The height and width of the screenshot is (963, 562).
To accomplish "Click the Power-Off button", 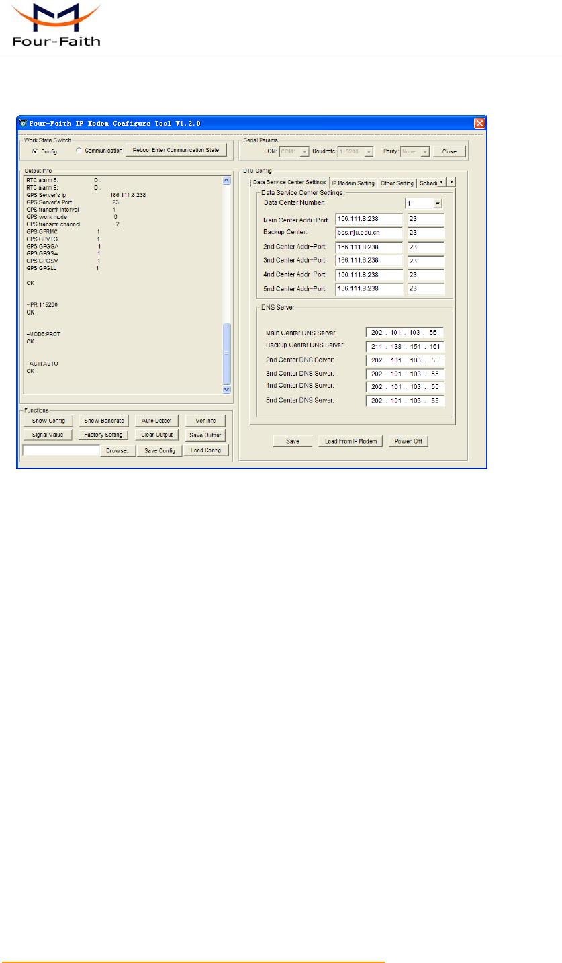I will 408,442.
